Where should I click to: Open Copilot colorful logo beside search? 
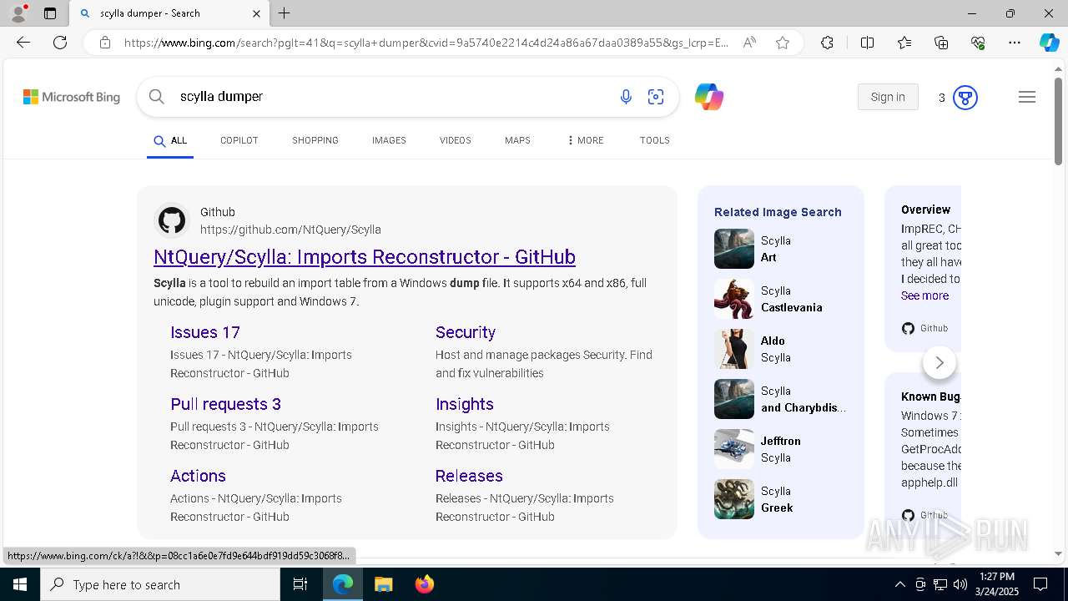point(709,97)
